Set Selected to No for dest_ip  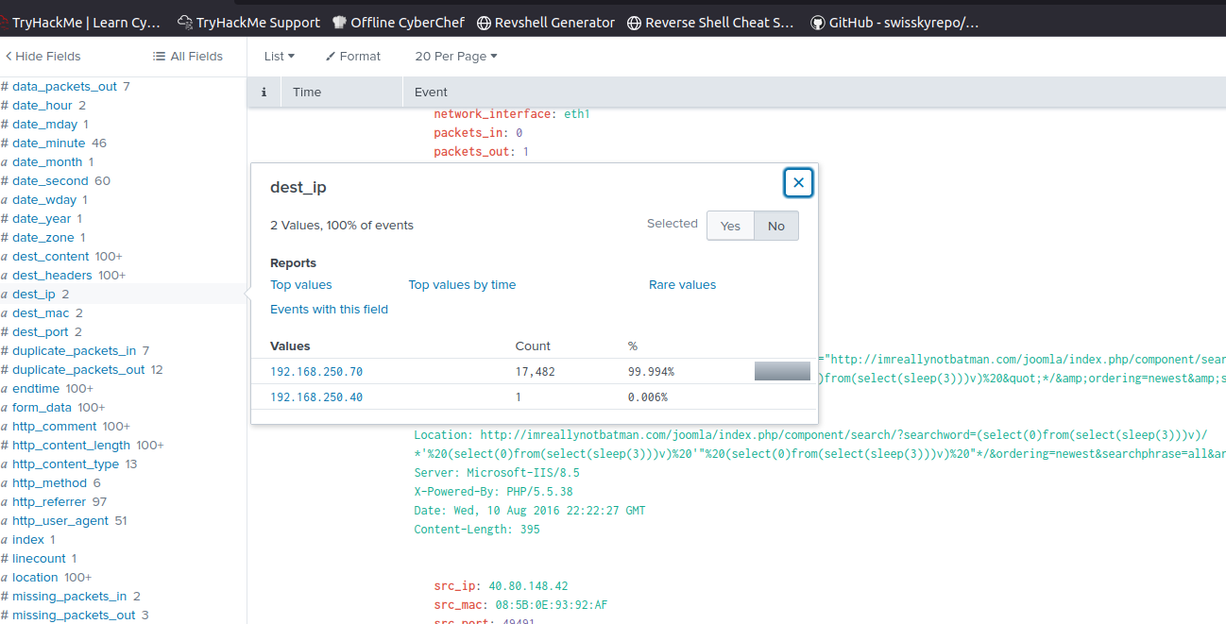pos(776,226)
